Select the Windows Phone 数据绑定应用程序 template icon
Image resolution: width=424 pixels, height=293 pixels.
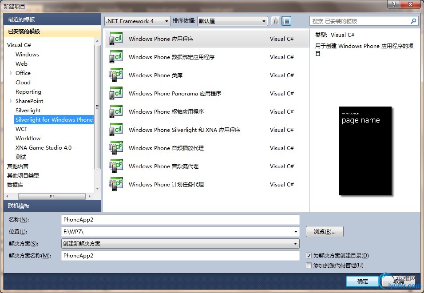click(116, 57)
